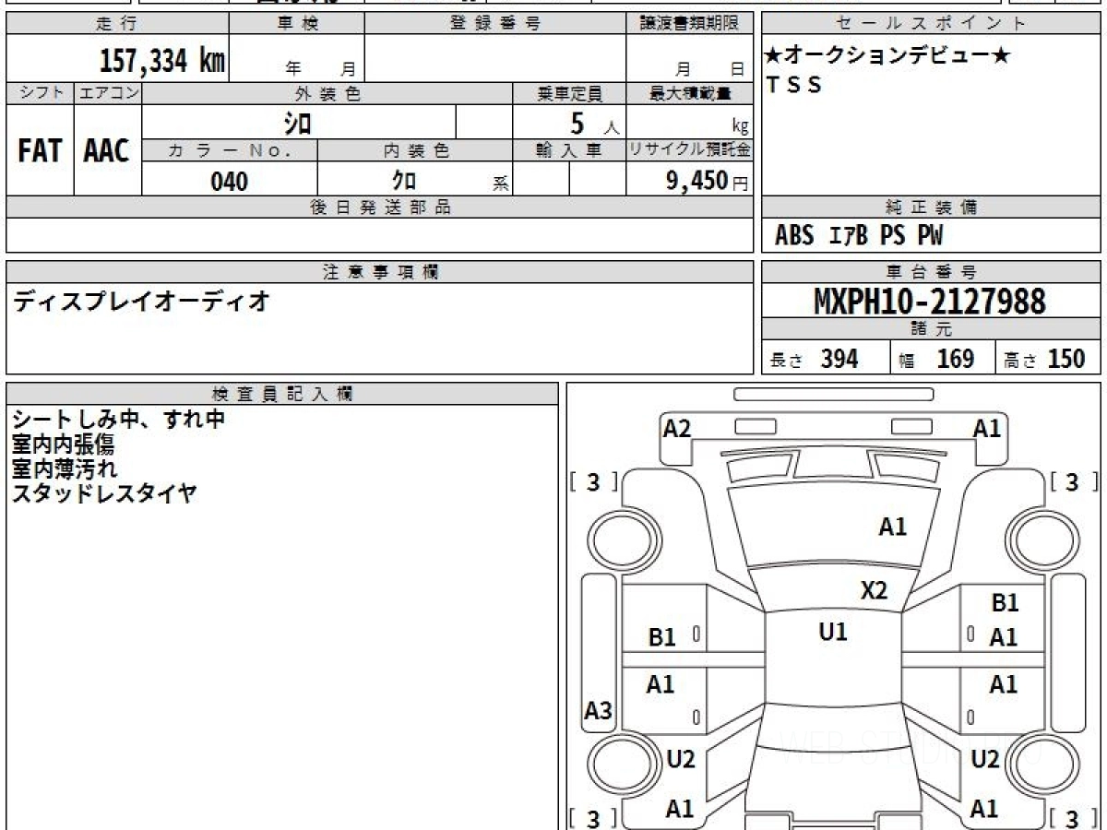The image size is (1107, 830).
Task: Select the width value 幅 169
Action: [935, 359]
